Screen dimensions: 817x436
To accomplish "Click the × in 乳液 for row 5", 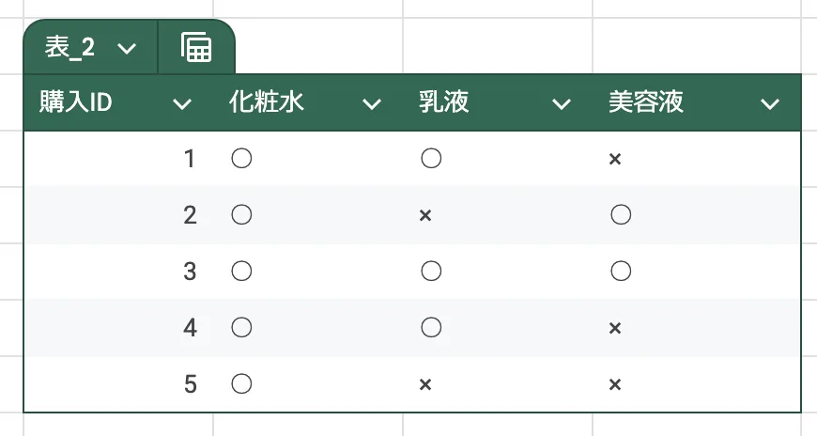I will [425, 384].
